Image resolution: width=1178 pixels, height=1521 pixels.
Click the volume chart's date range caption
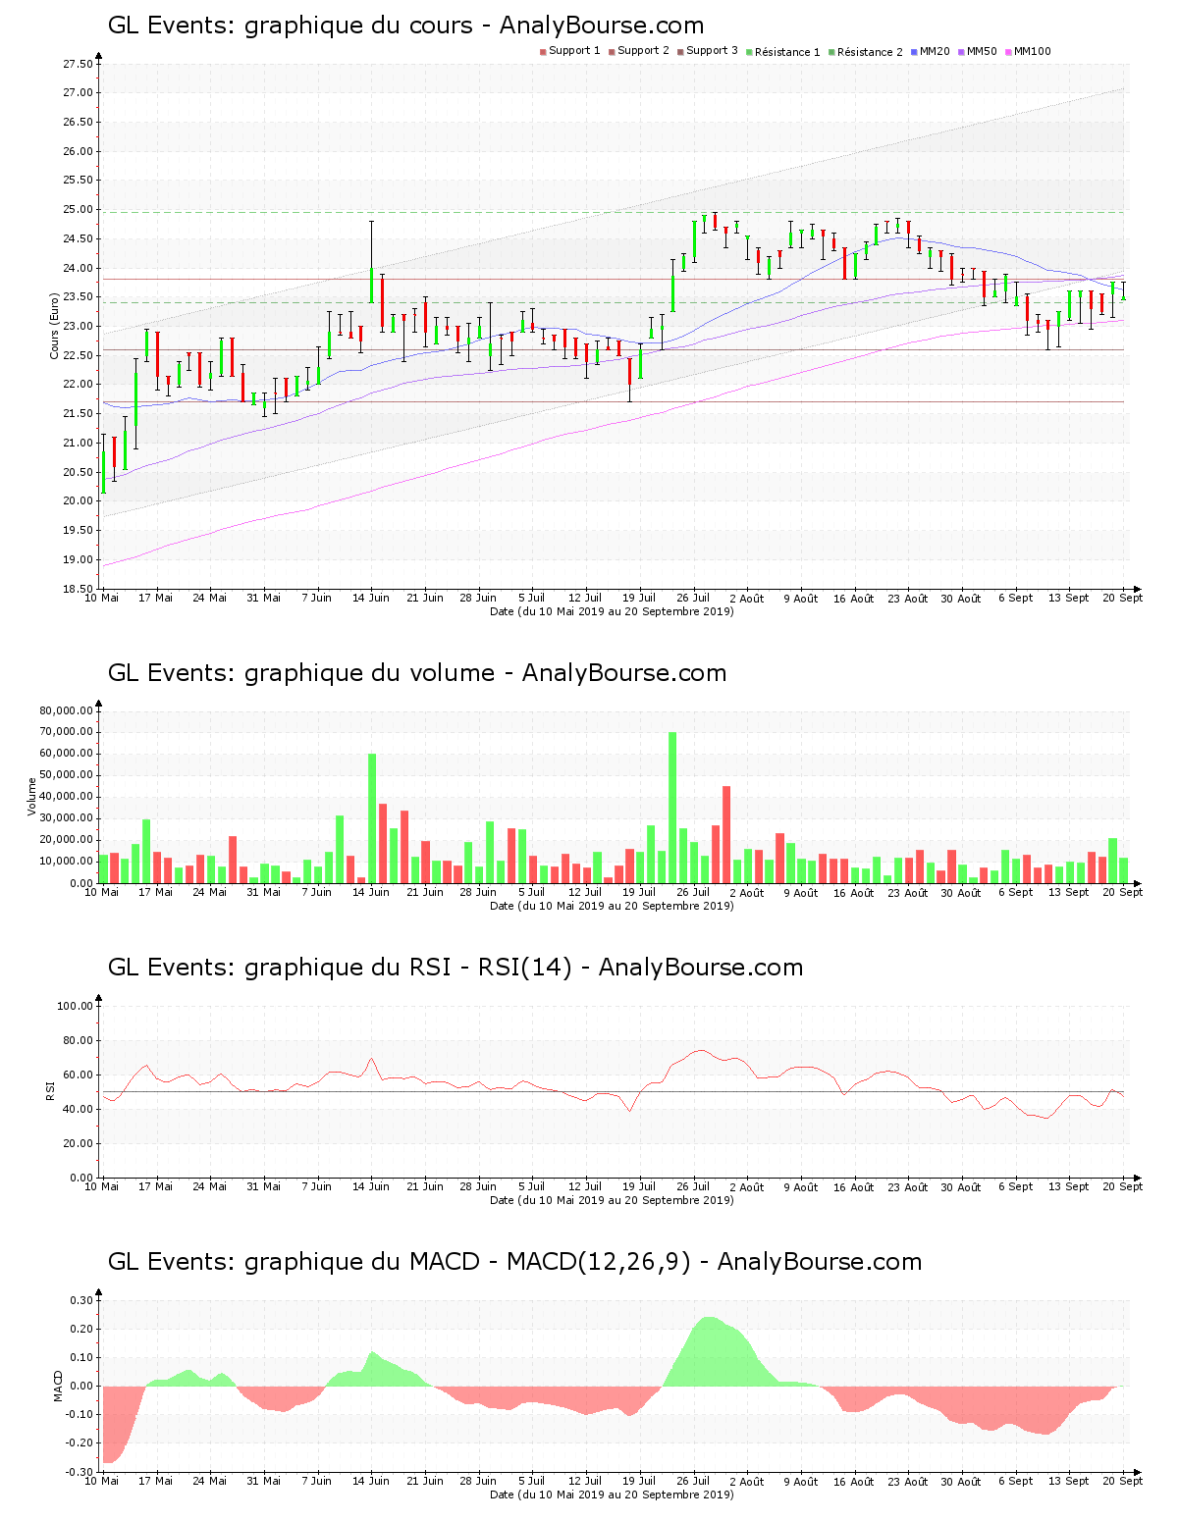tap(612, 906)
